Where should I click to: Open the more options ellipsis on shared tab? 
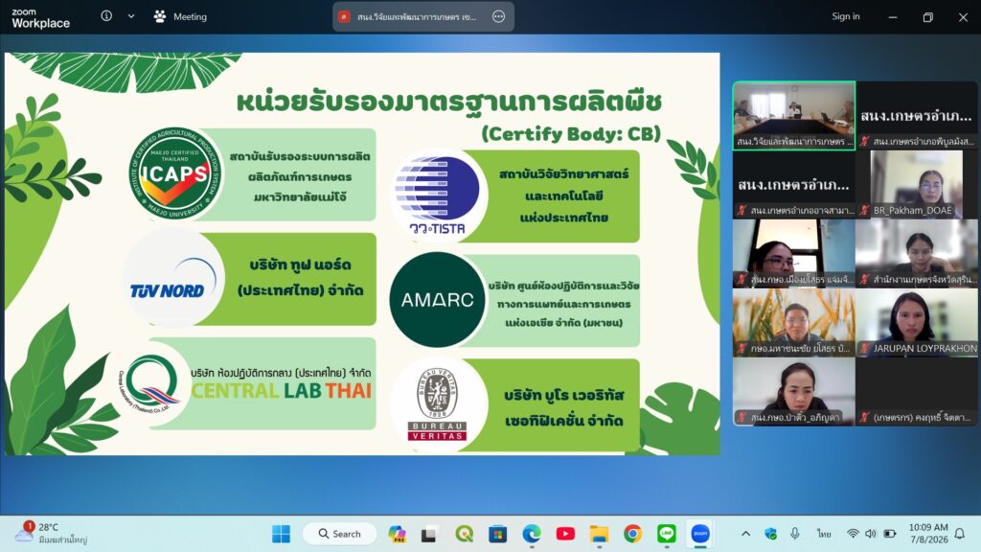click(498, 17)
